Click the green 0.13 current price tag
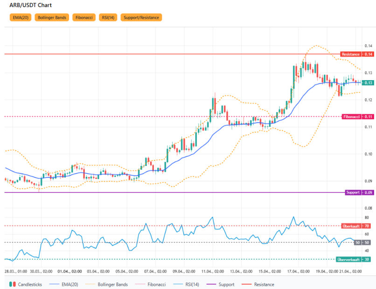 click(369, 83)
